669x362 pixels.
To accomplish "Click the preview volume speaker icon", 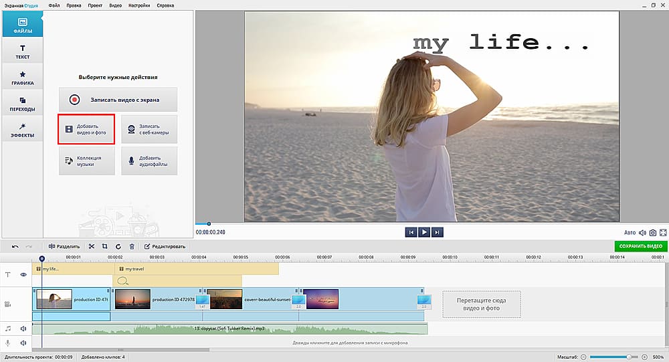I will 642,233.
